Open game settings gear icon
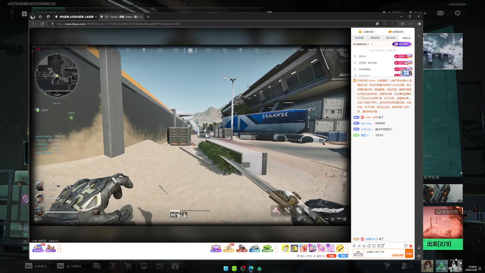The height and width of the screenshot is (273, 485). click(457, 13)
